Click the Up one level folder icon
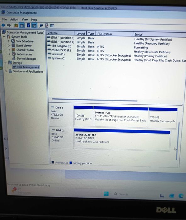186x220 pixels. coord(16,25)
